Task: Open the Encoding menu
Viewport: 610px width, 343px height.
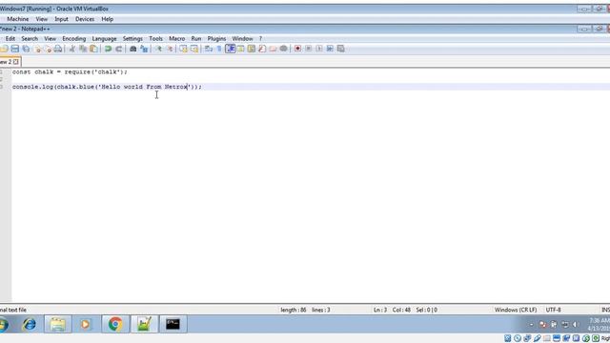Action: 74,38
